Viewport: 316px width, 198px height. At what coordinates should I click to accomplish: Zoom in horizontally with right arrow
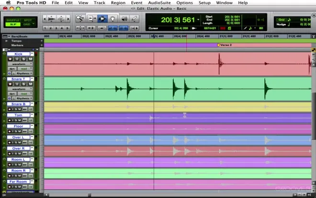[68, 19]
